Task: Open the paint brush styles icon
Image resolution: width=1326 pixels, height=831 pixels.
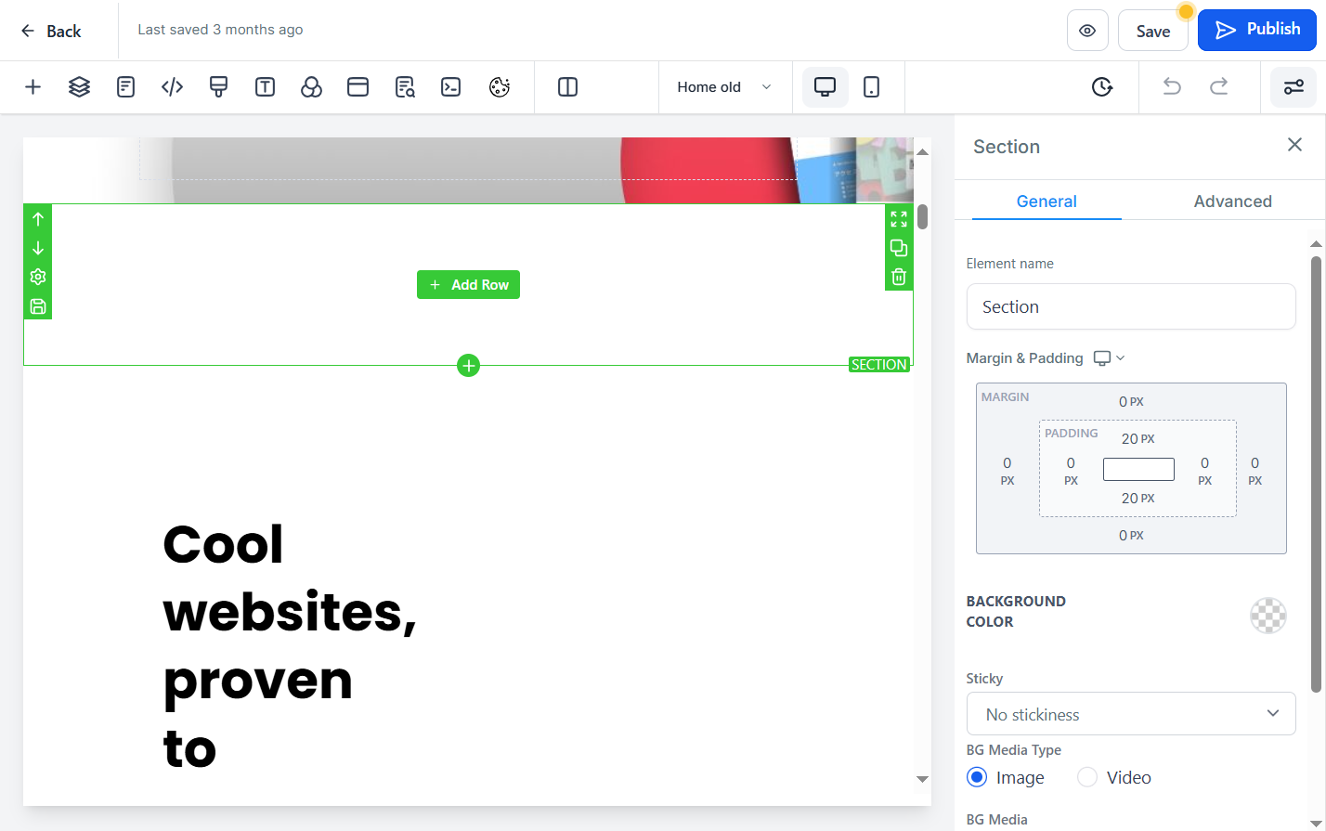Action: click(x=218, y=87)
